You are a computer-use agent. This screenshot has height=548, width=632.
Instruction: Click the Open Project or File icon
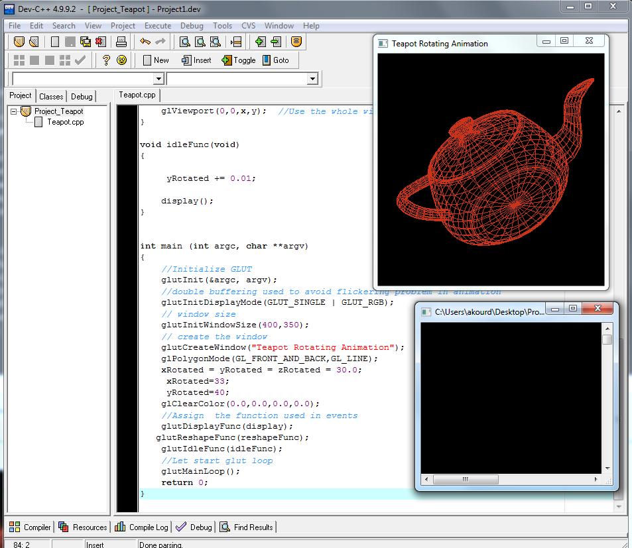[x=34, y=42]
